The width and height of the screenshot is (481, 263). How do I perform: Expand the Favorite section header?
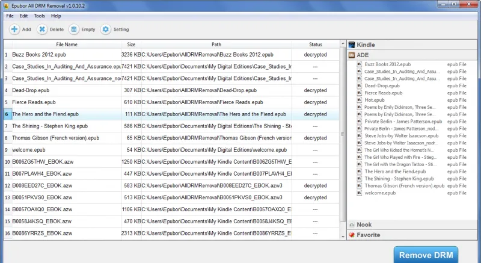(412, 235)
